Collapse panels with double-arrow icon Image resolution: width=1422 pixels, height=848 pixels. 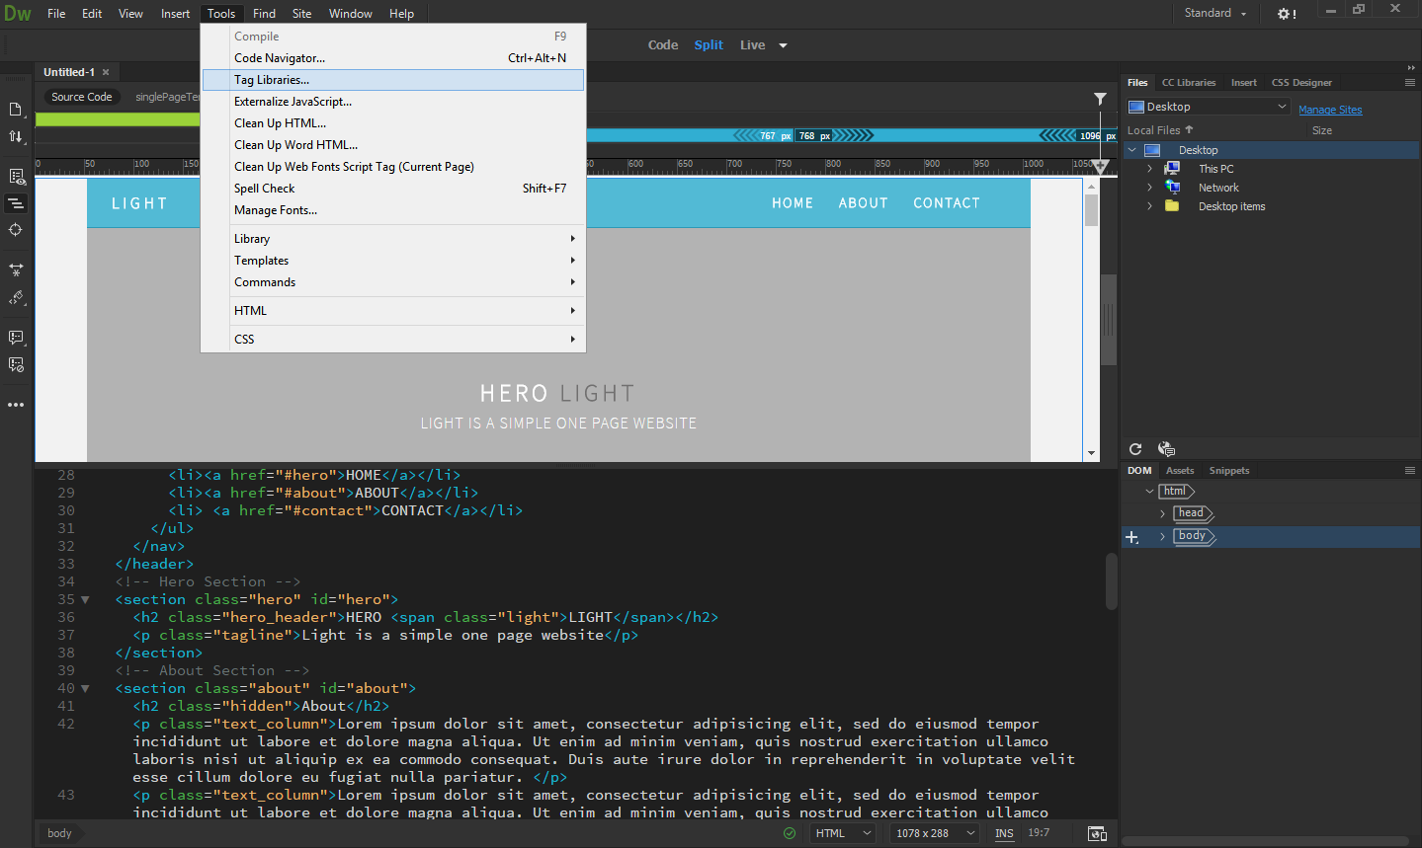(1411, 68)
